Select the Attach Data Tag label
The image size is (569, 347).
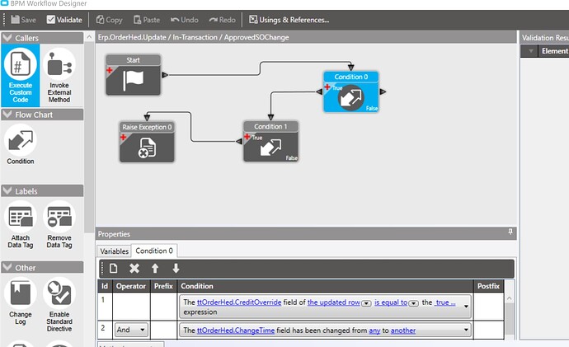(x=21, y=224)
